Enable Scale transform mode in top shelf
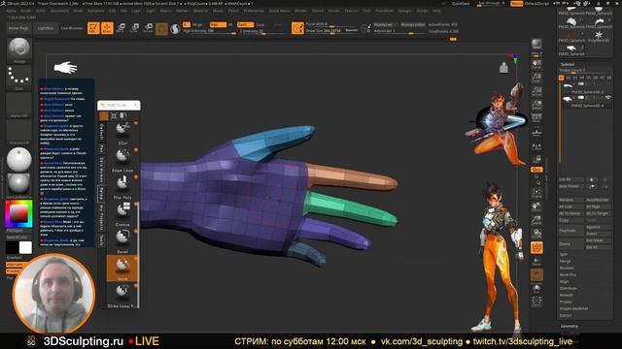 134,28
